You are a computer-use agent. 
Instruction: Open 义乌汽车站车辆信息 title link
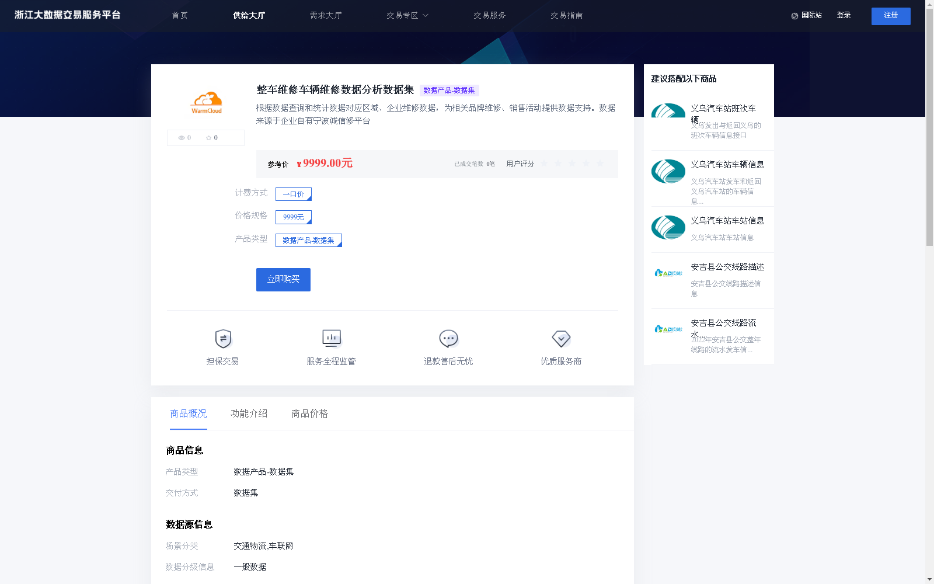tap(727, 165)
